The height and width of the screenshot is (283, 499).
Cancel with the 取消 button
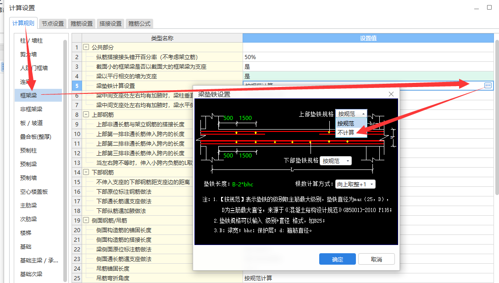pyautogui.click(x=377, y=259)
